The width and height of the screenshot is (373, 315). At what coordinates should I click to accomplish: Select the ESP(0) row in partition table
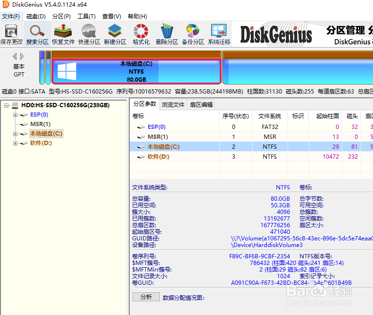click(251, 127)
